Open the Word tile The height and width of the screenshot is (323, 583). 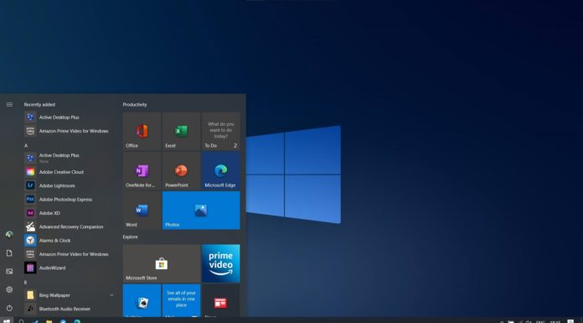tap(142, 211)
